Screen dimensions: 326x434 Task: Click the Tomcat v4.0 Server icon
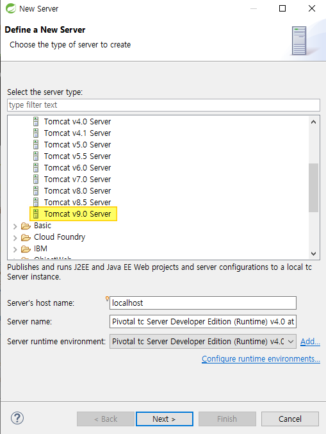pos(36,122)
